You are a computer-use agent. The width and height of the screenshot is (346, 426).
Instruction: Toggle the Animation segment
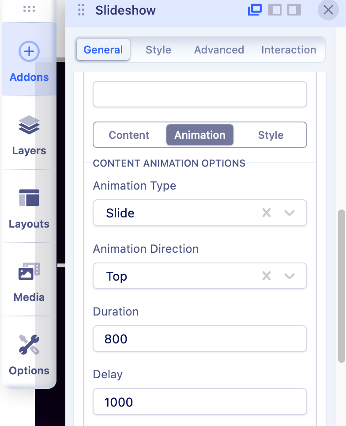pos(199,135)
